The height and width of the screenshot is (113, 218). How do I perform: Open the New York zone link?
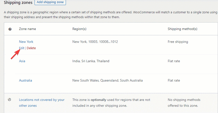[26, 42]
